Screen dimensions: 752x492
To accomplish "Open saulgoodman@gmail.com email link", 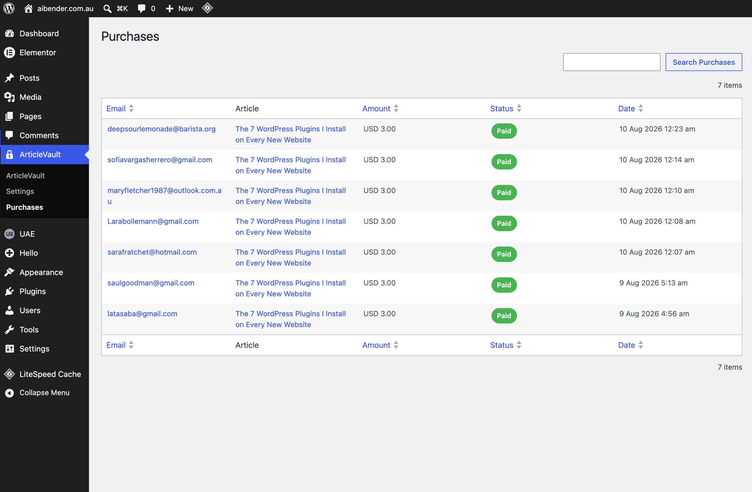I will 151,283.
